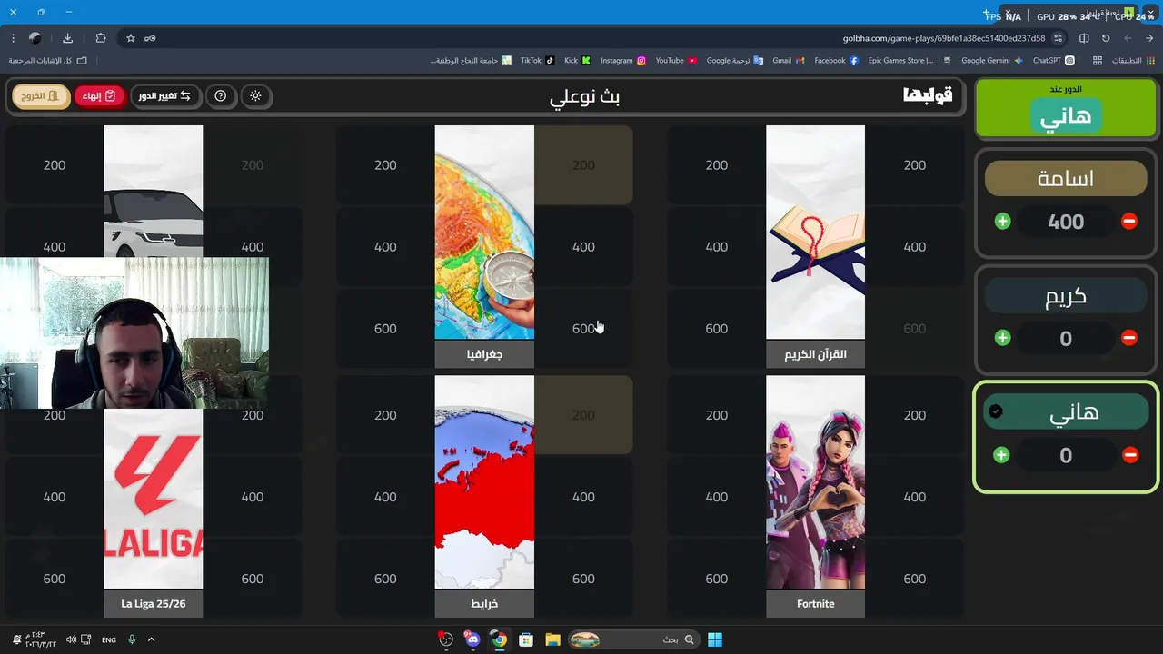
Task: Open the site information icon beside the URL
Action: [1058, 38]
